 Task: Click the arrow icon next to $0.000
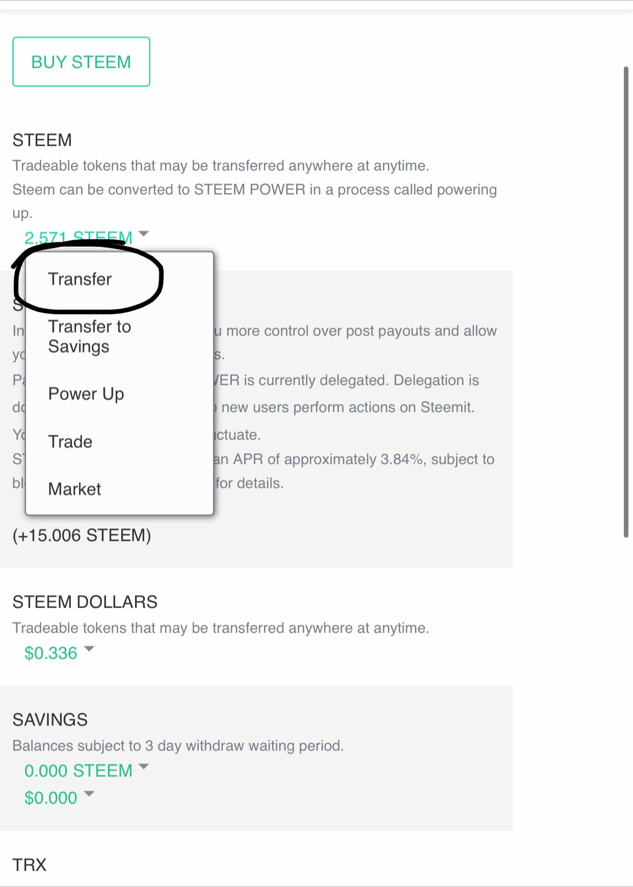coord(89,794)
